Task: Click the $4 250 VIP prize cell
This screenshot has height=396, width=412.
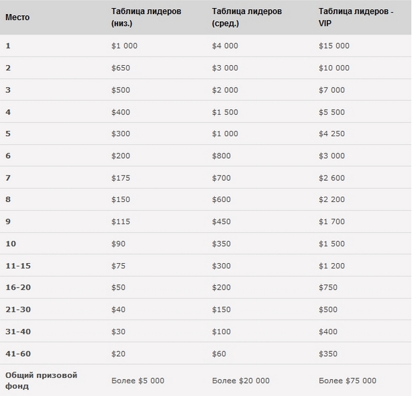Action: [332, 134]
